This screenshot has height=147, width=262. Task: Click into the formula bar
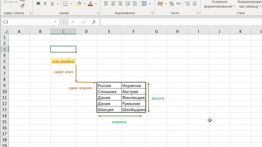(x=181, y=22)
